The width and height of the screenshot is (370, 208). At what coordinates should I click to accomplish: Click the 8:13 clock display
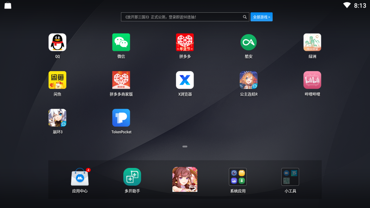tap(360, 5)
